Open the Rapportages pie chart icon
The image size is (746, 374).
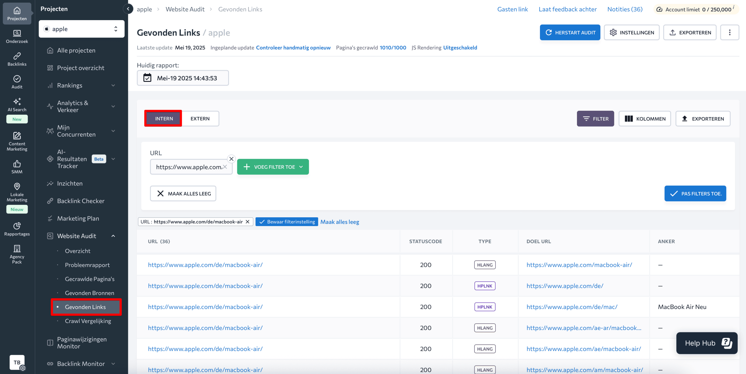coord(17,229)
